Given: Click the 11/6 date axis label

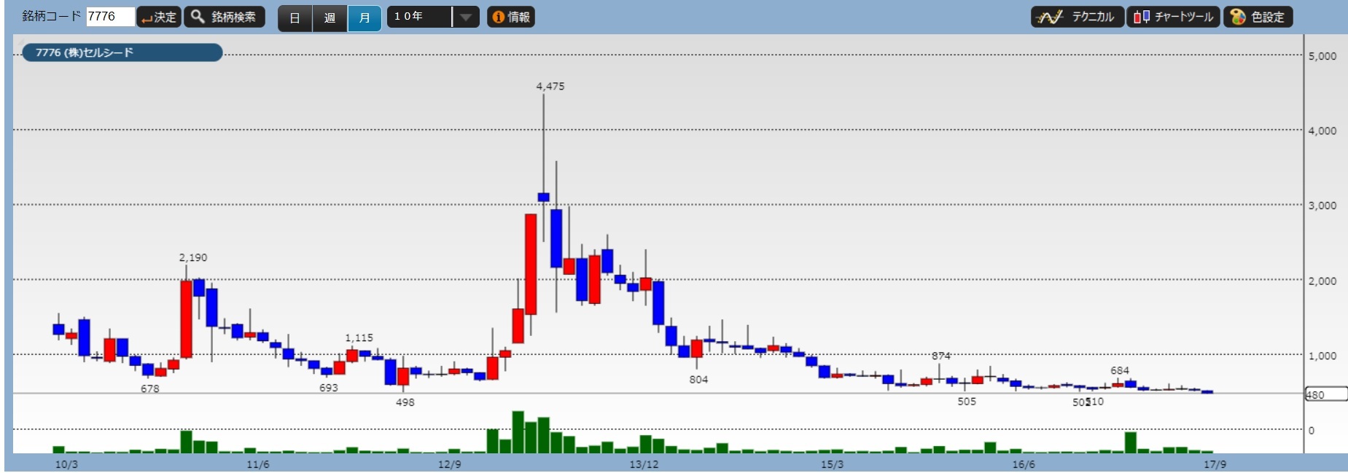Looking at the screenshot, I should coord(257,464).
